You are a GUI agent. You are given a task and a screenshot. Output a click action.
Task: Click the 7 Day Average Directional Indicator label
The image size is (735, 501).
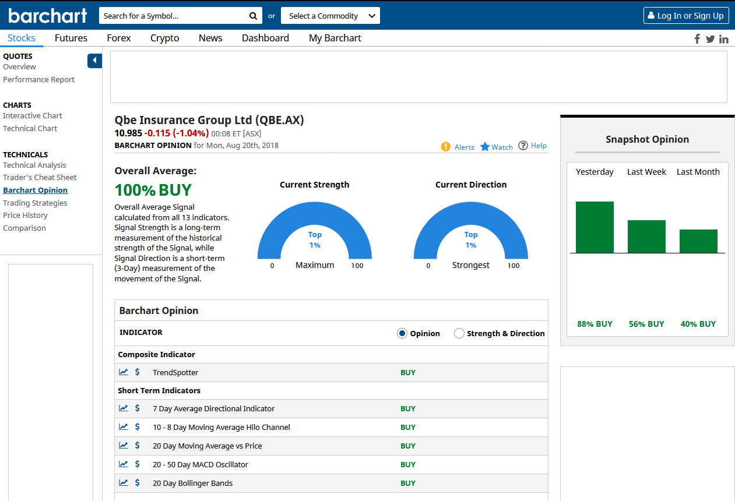[x=213, y=408]
